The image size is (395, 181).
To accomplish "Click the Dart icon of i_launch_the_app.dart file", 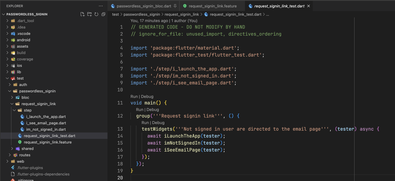I will tap(22, 117).
